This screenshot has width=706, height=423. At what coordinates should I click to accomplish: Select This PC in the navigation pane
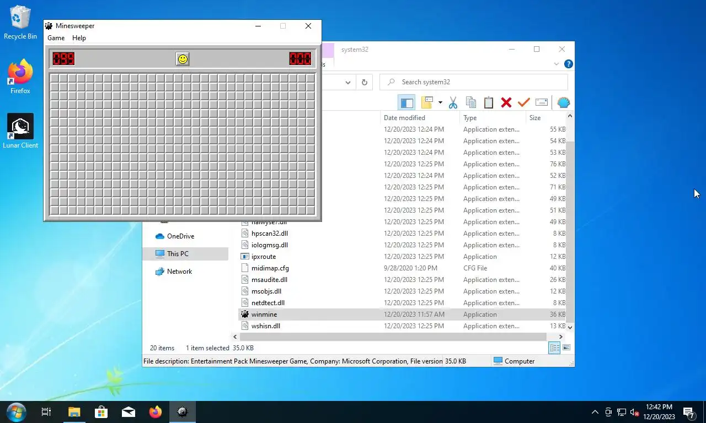tap(185, 254)
